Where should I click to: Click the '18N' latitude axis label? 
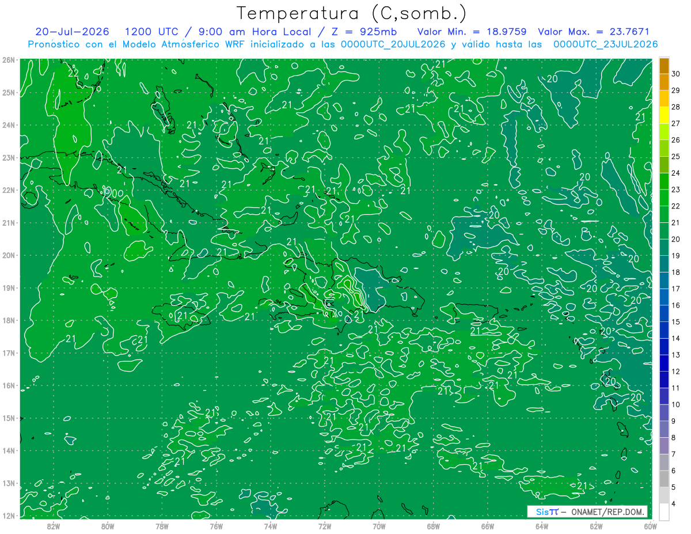(x=9, y=320)
